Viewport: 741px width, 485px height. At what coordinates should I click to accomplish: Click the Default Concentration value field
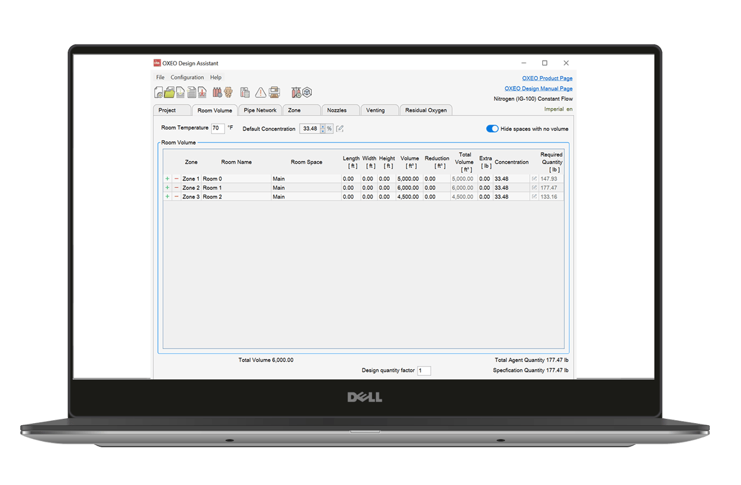[309, 129]
